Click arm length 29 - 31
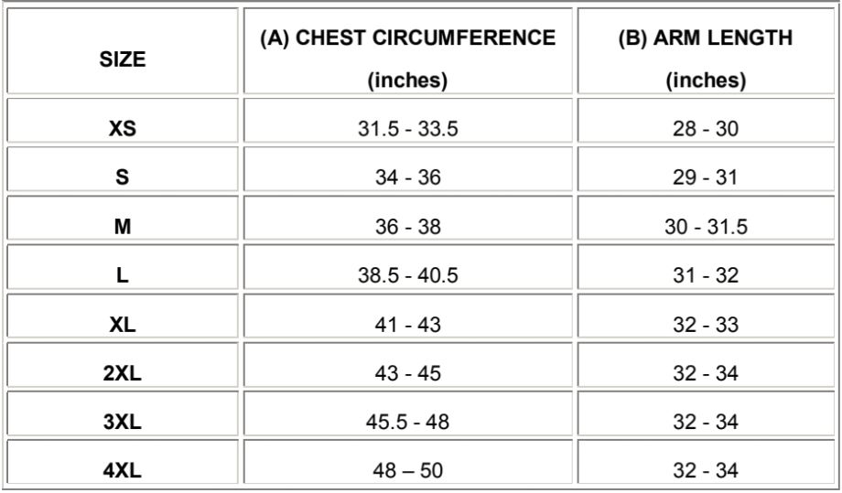This screenshot has height=493, width=842. pyautogui.click(x=706, y=177)
